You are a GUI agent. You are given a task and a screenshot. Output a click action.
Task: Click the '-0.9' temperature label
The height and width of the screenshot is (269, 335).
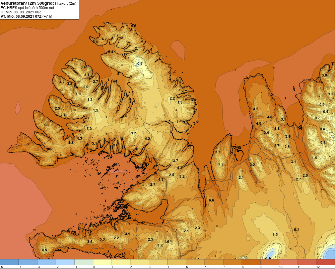coord(139,63)
